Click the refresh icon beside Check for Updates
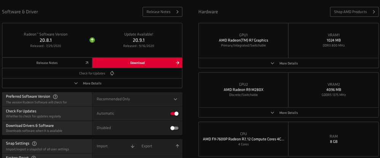 coord(112,73)
